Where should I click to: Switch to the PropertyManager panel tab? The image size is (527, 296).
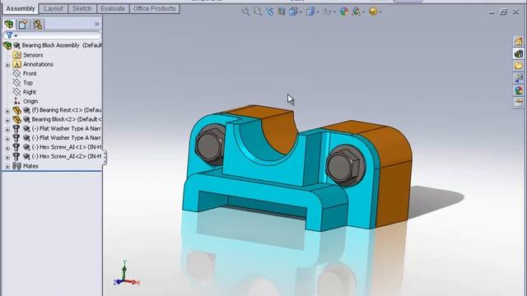point(23,24)
